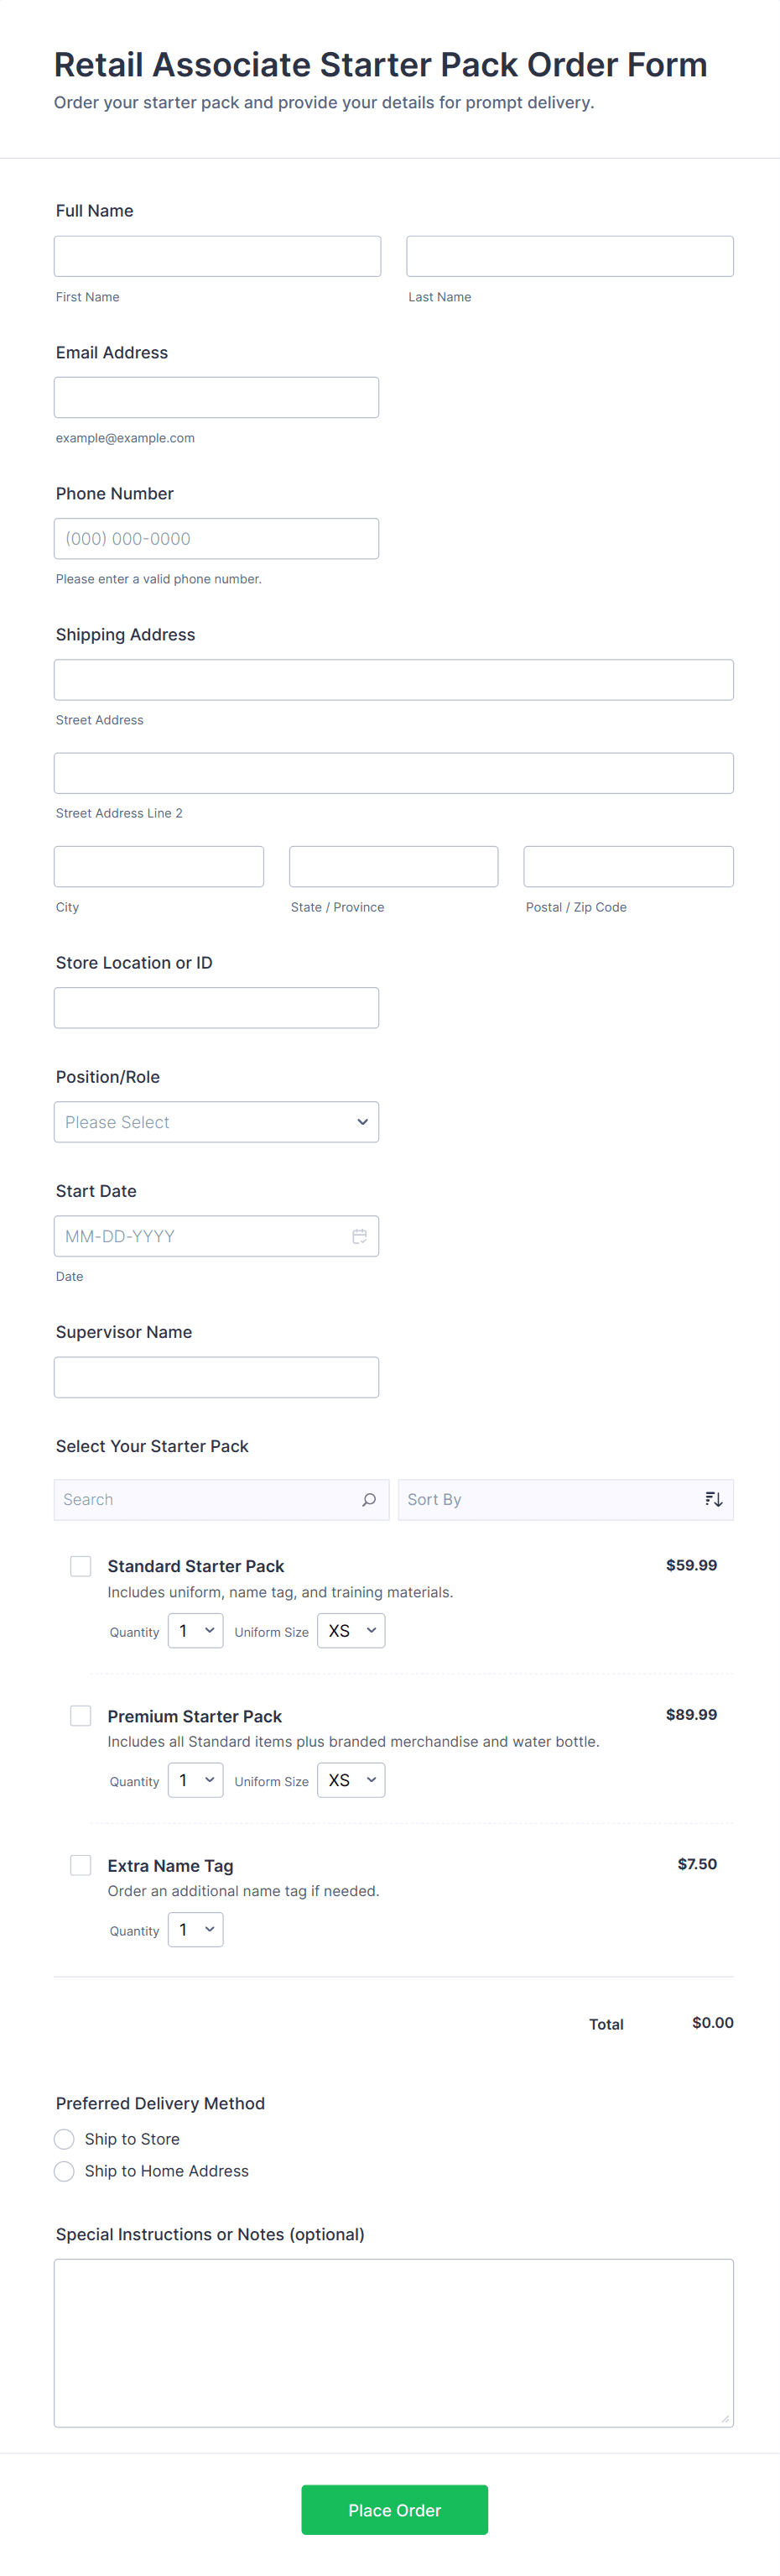Check the Premium Starter Pack checkbox
This screenshot has width=780, height=2576.
click(81, 1715)
